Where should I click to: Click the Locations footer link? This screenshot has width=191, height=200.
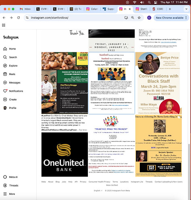click(x=125, y=182)
